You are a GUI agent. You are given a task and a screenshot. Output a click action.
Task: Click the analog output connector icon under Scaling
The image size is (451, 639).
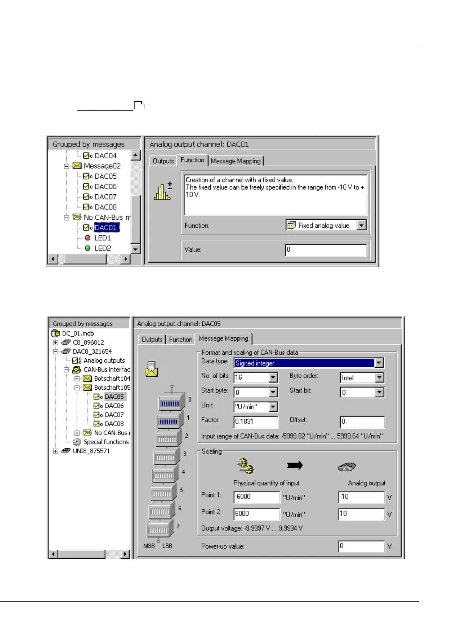[347, 467]
